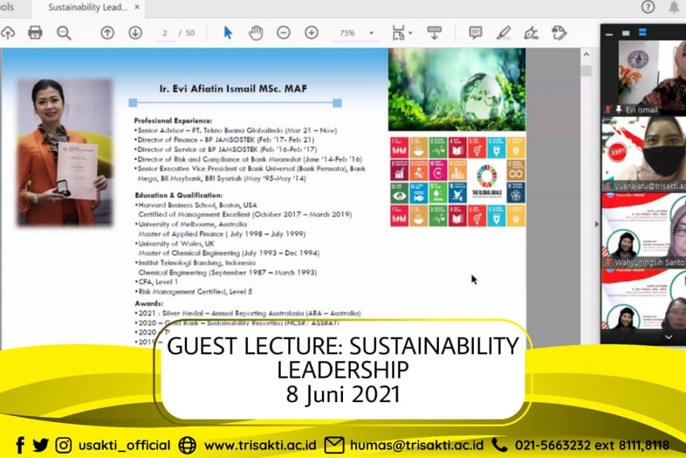The width and height of the screenshot is (686, 458).
Task: Click 'Risk Management Certified, Level 5' line
Action: point(194,291)
